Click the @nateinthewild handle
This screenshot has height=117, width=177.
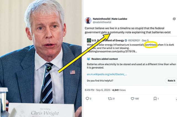[102, 22]
